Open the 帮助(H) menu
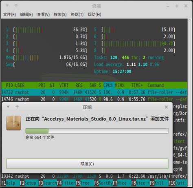The height and width of the screenshot is (188, 193). click(x=94, y=14)
